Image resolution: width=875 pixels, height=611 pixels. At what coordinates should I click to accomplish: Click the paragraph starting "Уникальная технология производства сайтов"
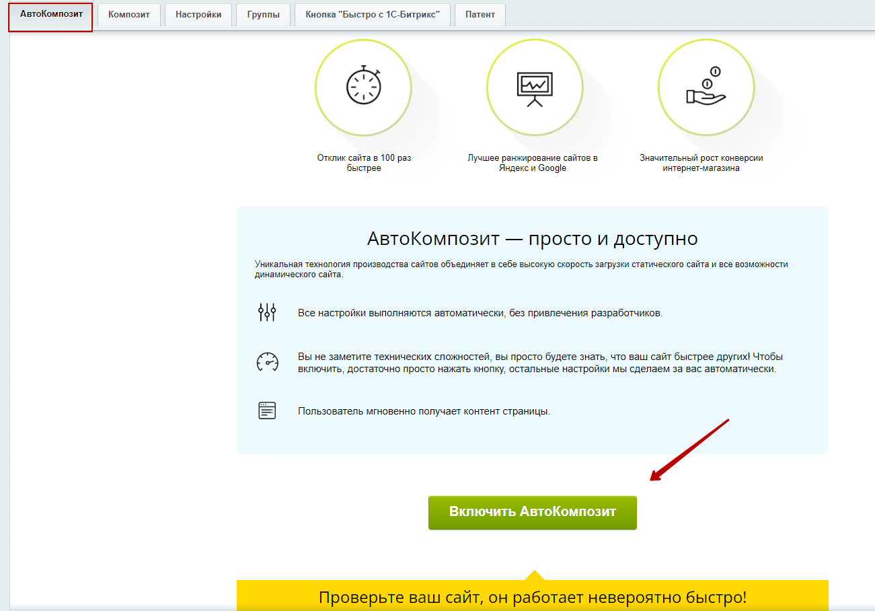521,269
